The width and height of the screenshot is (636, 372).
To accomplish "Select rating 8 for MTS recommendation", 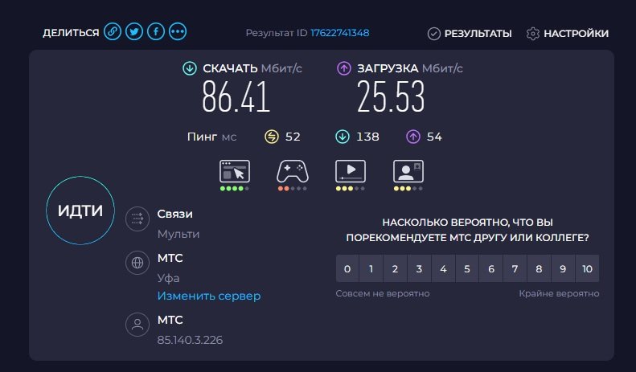I will (539, 268).
